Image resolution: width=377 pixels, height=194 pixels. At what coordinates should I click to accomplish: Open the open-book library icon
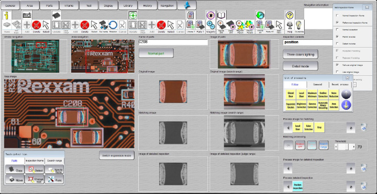point(221,15)
